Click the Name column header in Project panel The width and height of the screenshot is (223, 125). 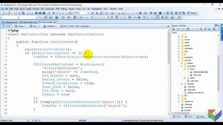tap(174, 33)
